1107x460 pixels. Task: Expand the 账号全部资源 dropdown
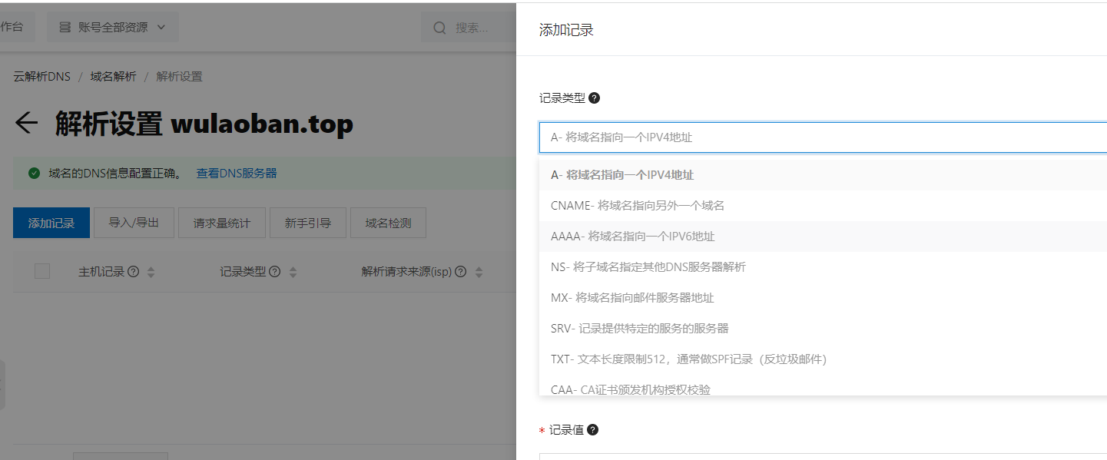coord(112,28)
